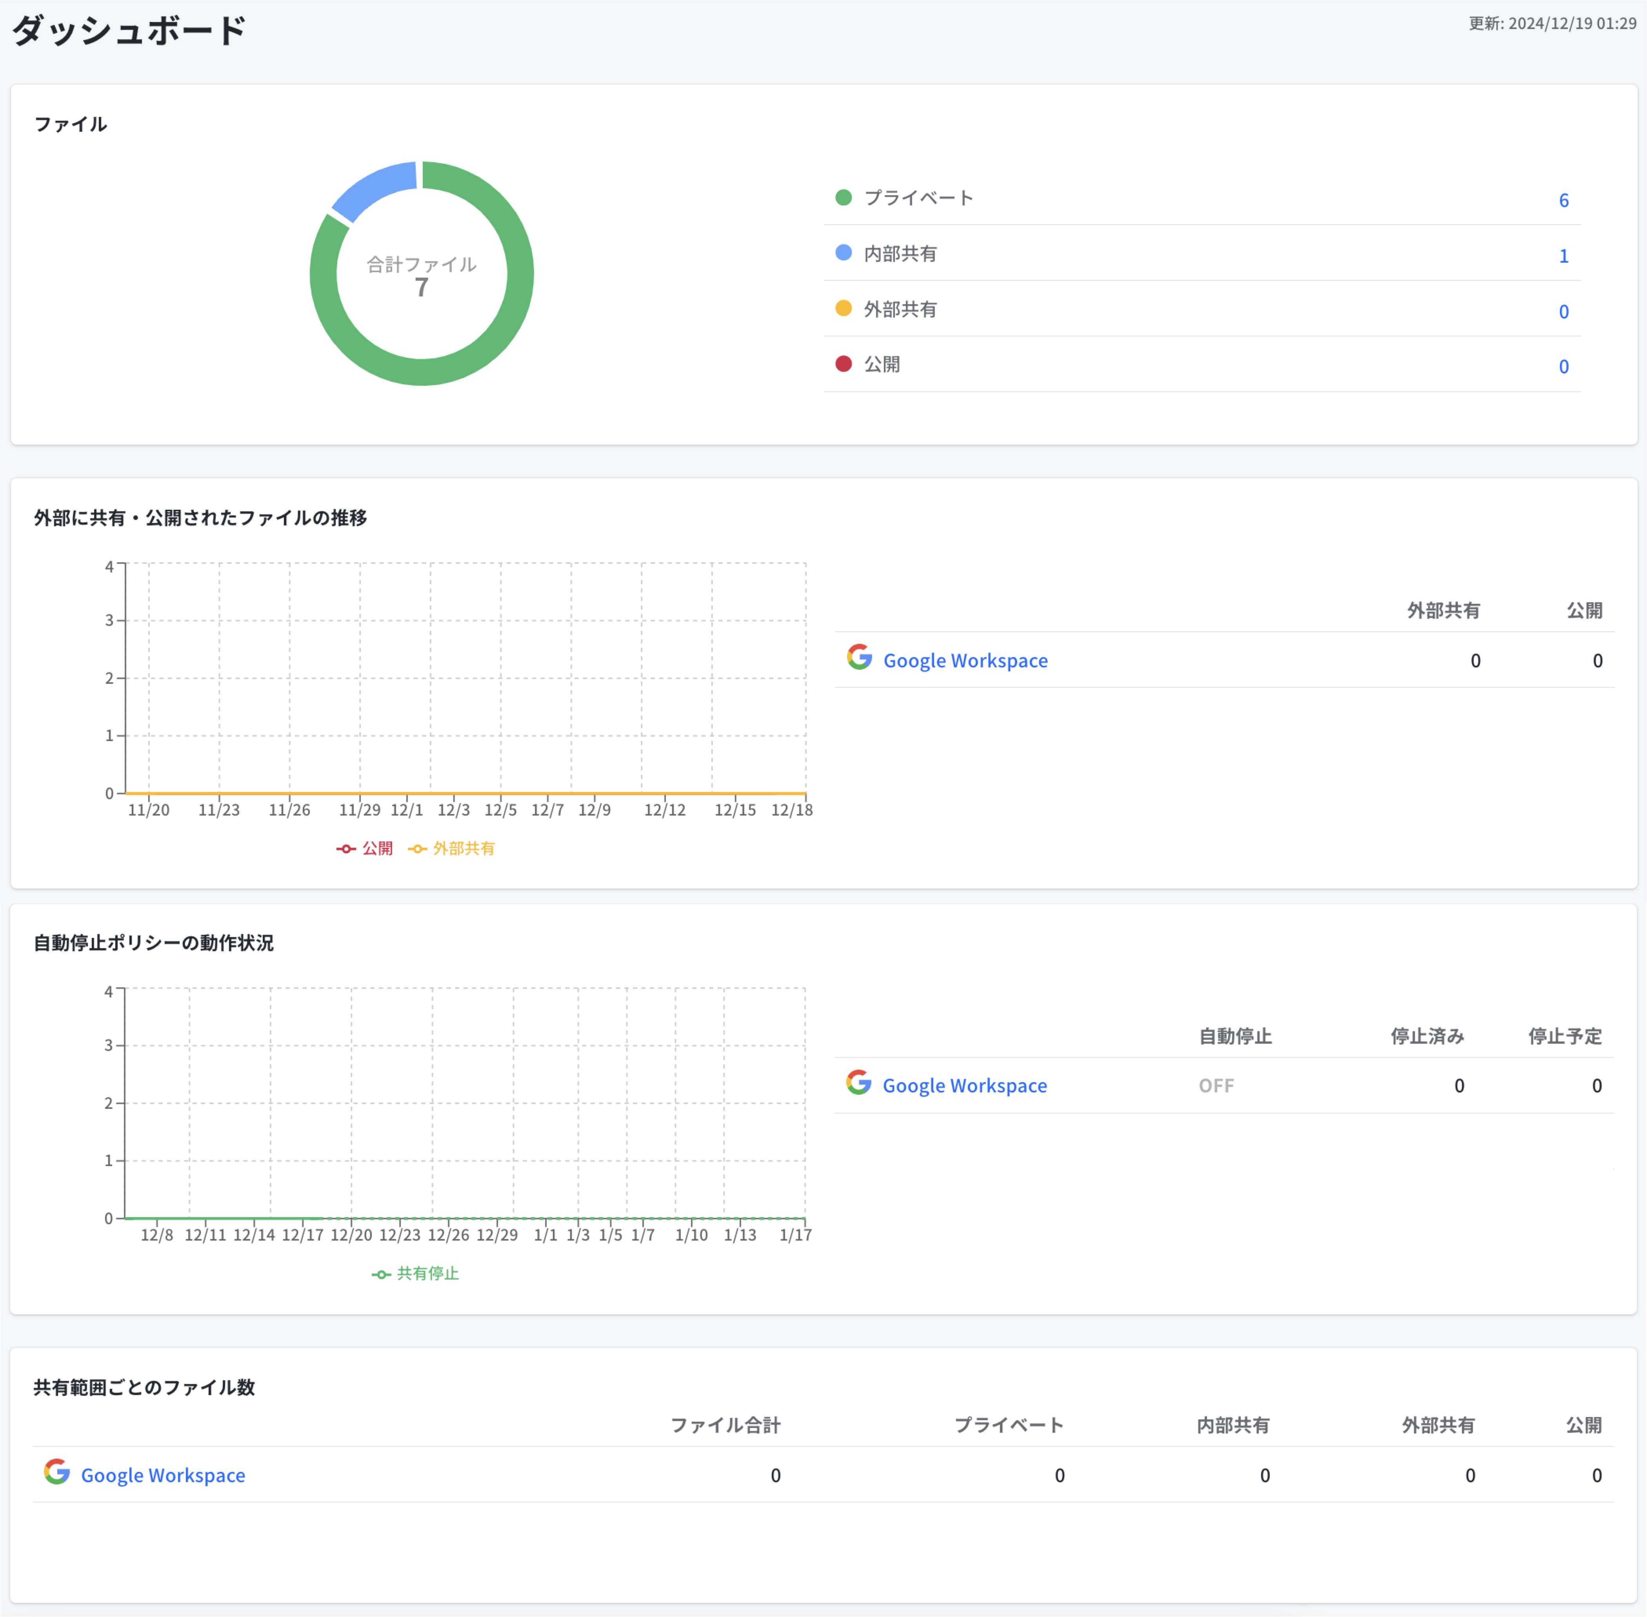Click the 停止済み value 0 in policy table
The height and width of the screenshot is (1617, 1647).
(1458, 1085)
